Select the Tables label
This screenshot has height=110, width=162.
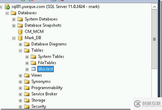coord(37,50)
